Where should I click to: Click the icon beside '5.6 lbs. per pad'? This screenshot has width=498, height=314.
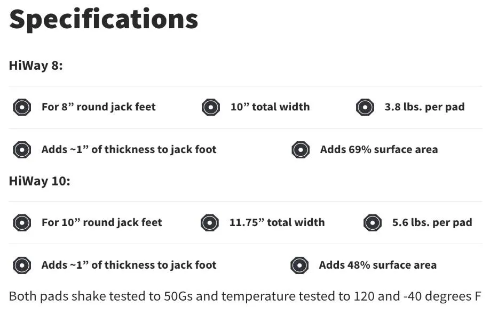[373, 222]
